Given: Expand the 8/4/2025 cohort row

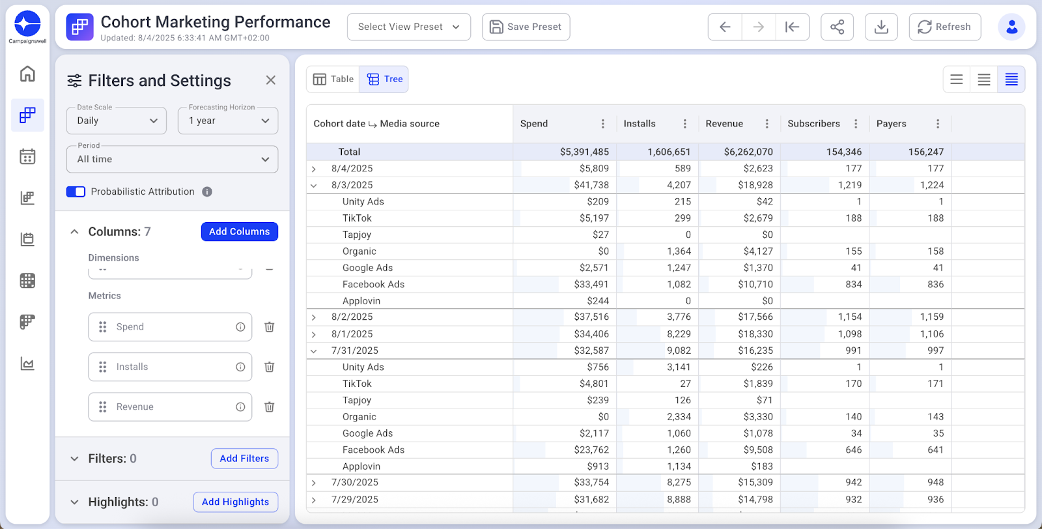Looking at the screenshot, I should tap(314, 169).
